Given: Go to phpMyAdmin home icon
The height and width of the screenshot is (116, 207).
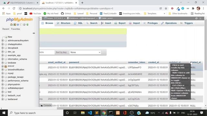Looking at the screenshot, I should 12,24.
